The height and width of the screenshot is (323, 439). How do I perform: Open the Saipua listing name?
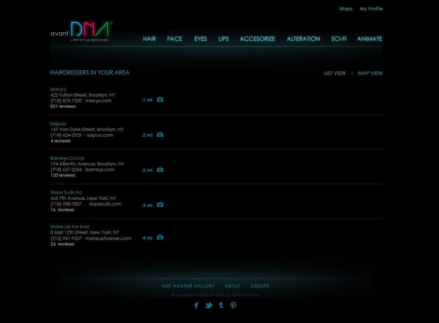point(58,123)
